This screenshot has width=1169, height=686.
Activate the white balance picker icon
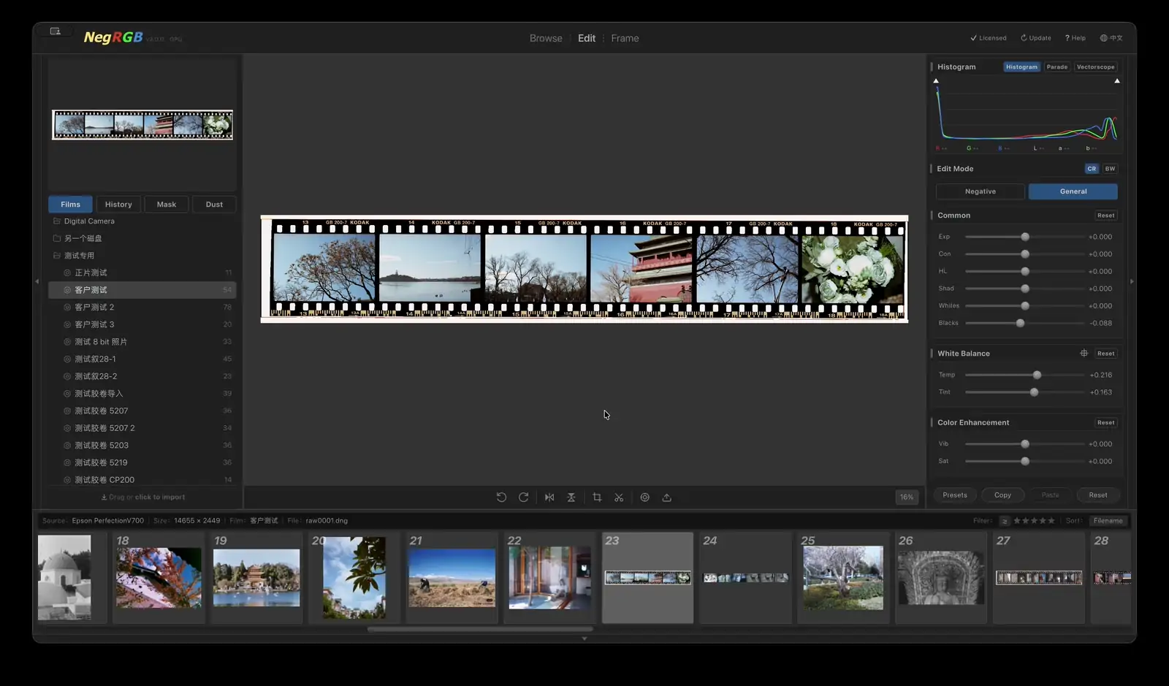[1084, 354]
